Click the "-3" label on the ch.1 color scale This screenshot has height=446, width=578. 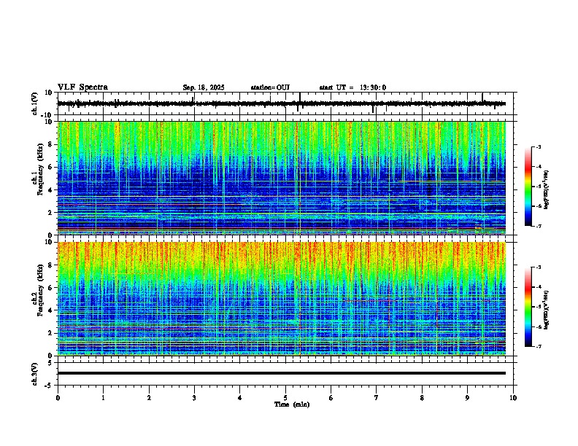coord(539,147)
